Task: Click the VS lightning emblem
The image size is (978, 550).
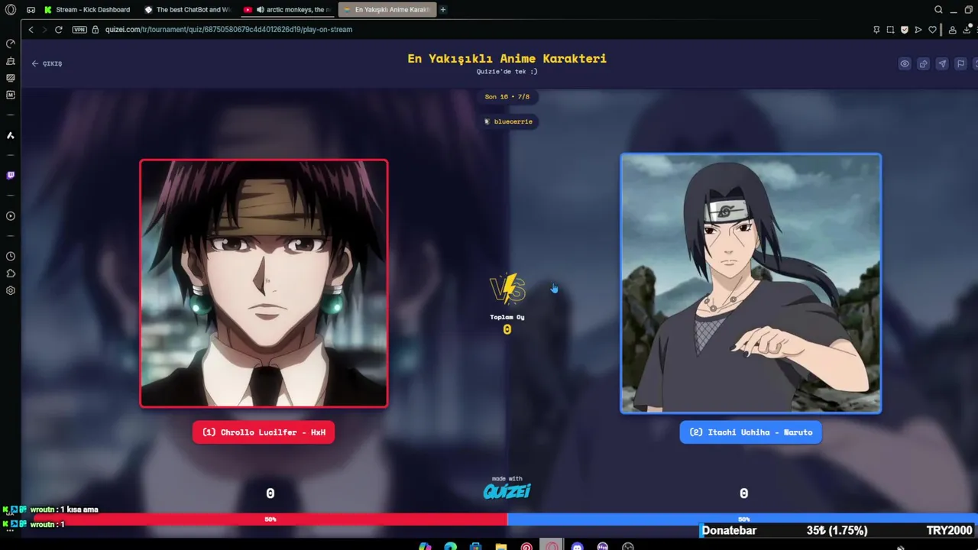Action: pos(507,290)
